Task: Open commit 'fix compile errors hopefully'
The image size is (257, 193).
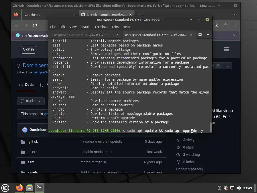Action: click(x=101, y=141)
